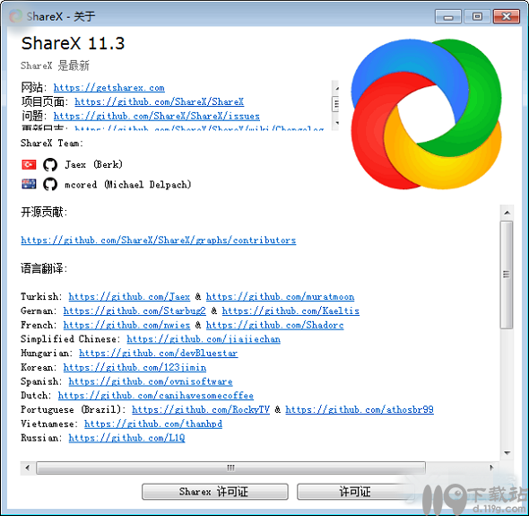
Task: Open the getsharex.com website link
Action: tap(109, 88)
